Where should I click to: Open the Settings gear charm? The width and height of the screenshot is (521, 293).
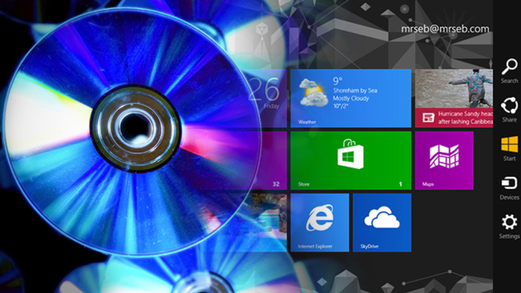point(509,226)
